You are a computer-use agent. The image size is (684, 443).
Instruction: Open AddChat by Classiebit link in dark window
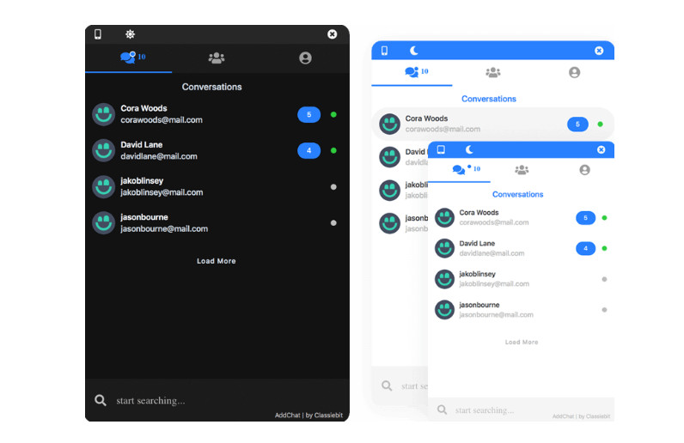[308, 415]
